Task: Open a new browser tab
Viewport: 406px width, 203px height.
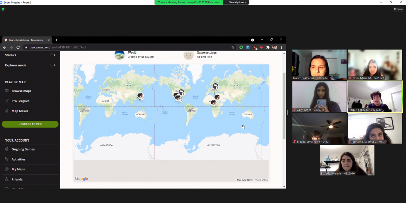Action: (x=56, y=40)
